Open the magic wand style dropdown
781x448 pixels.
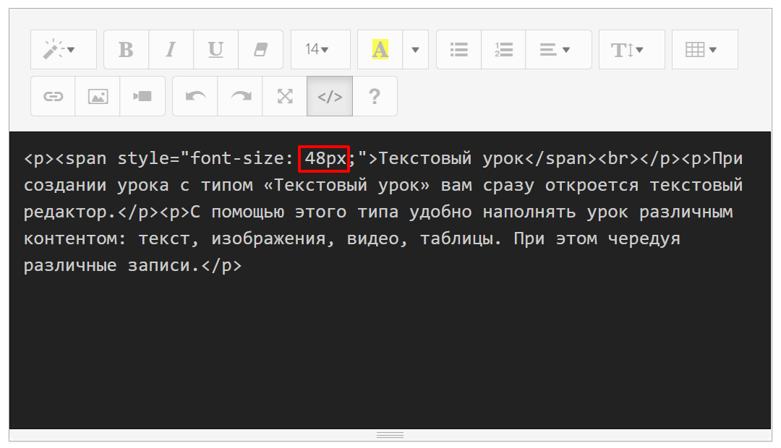[63, 50]
